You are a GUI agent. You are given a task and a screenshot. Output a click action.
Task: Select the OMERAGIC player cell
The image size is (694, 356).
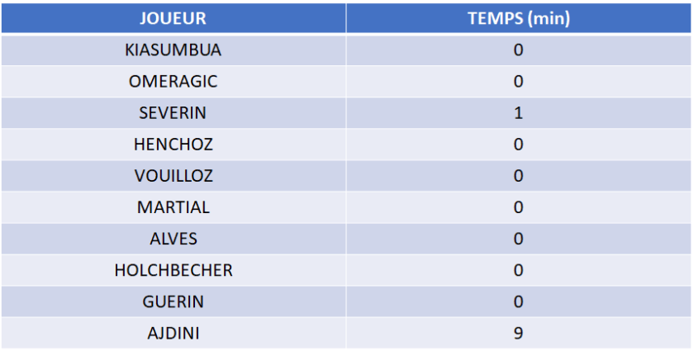pos(173,81)
